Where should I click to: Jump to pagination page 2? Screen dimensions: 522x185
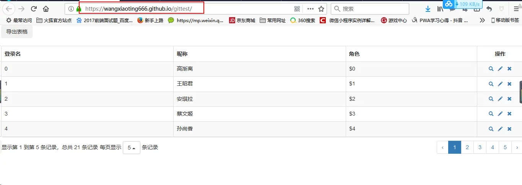tap(467, 147)
